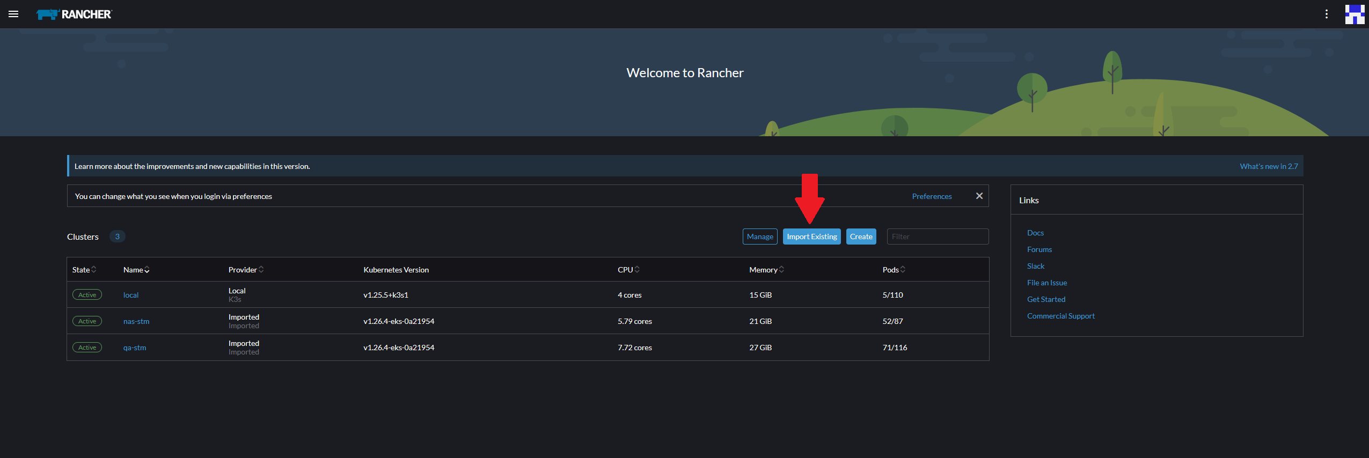
Task: Click the Active badge for qa-stm cluster
Action: click(87, 348)
